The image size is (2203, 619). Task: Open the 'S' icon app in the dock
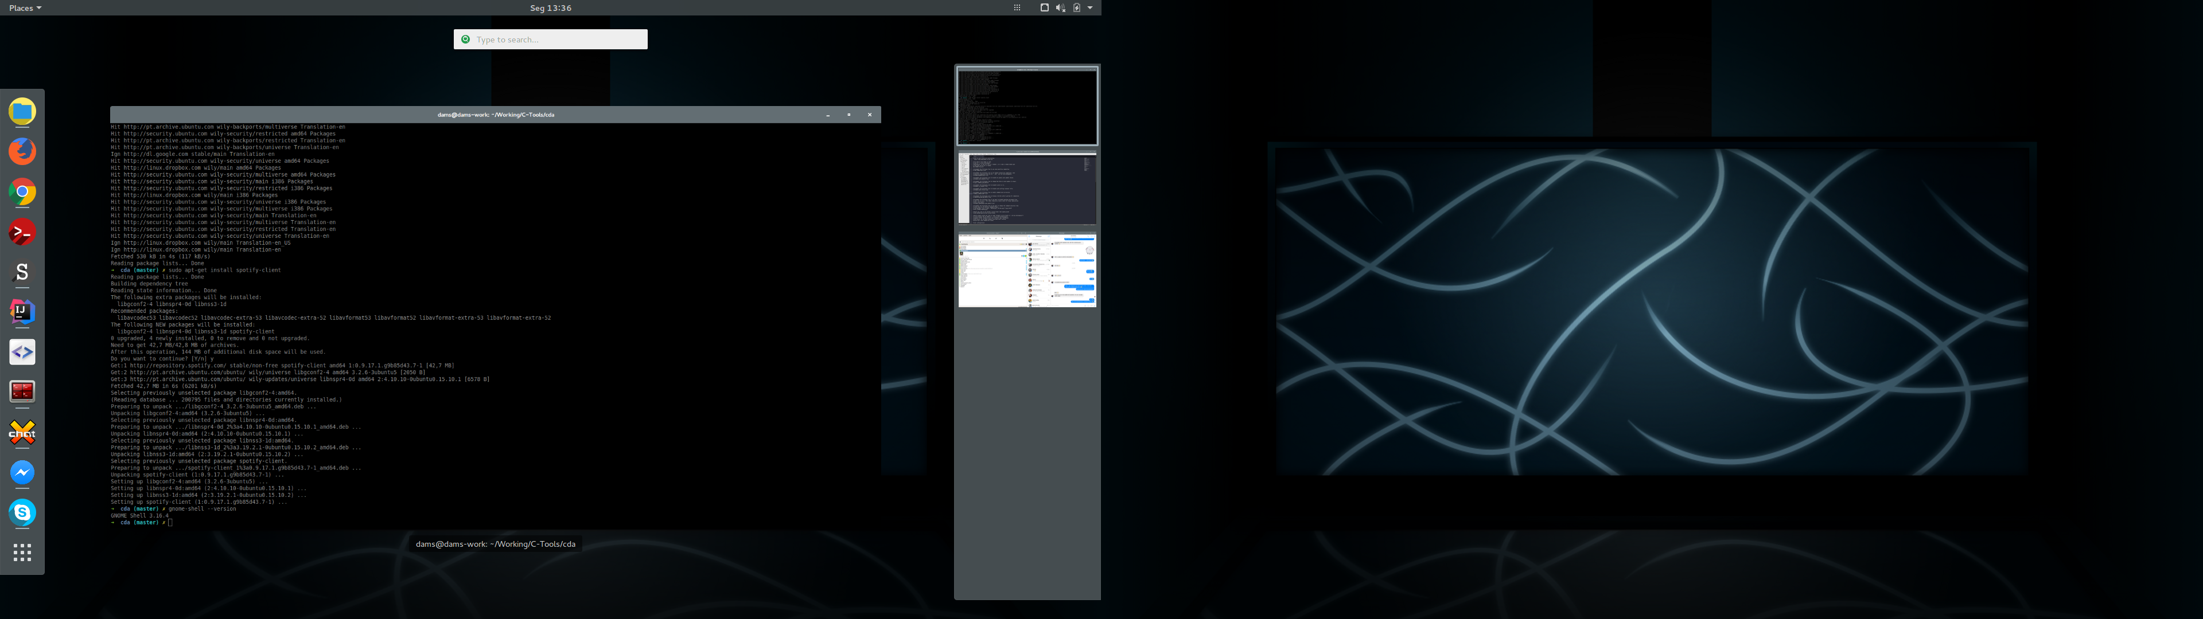pyautogui.click(x=22, y=272)
